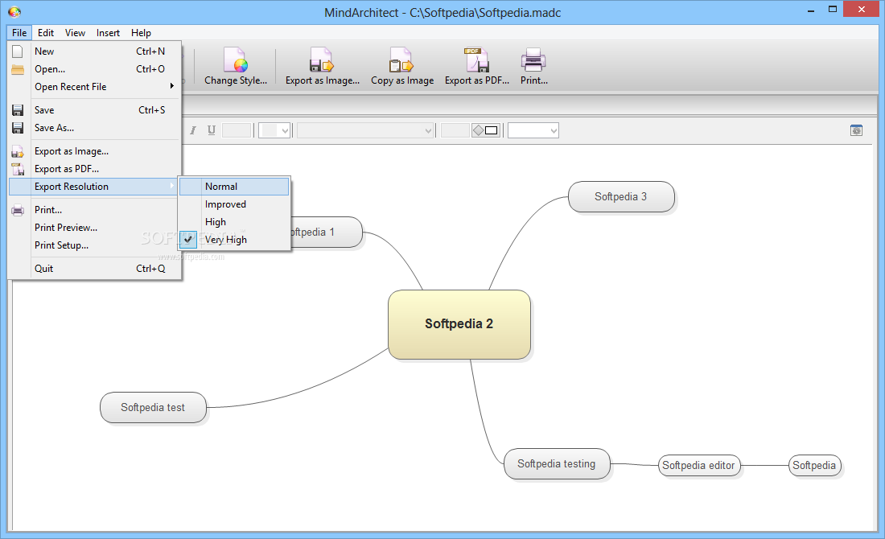Image resolution: width=885 pixels, height=539 pixels.
Task: Open the wide font name dropdown
Action: point(366,130)
